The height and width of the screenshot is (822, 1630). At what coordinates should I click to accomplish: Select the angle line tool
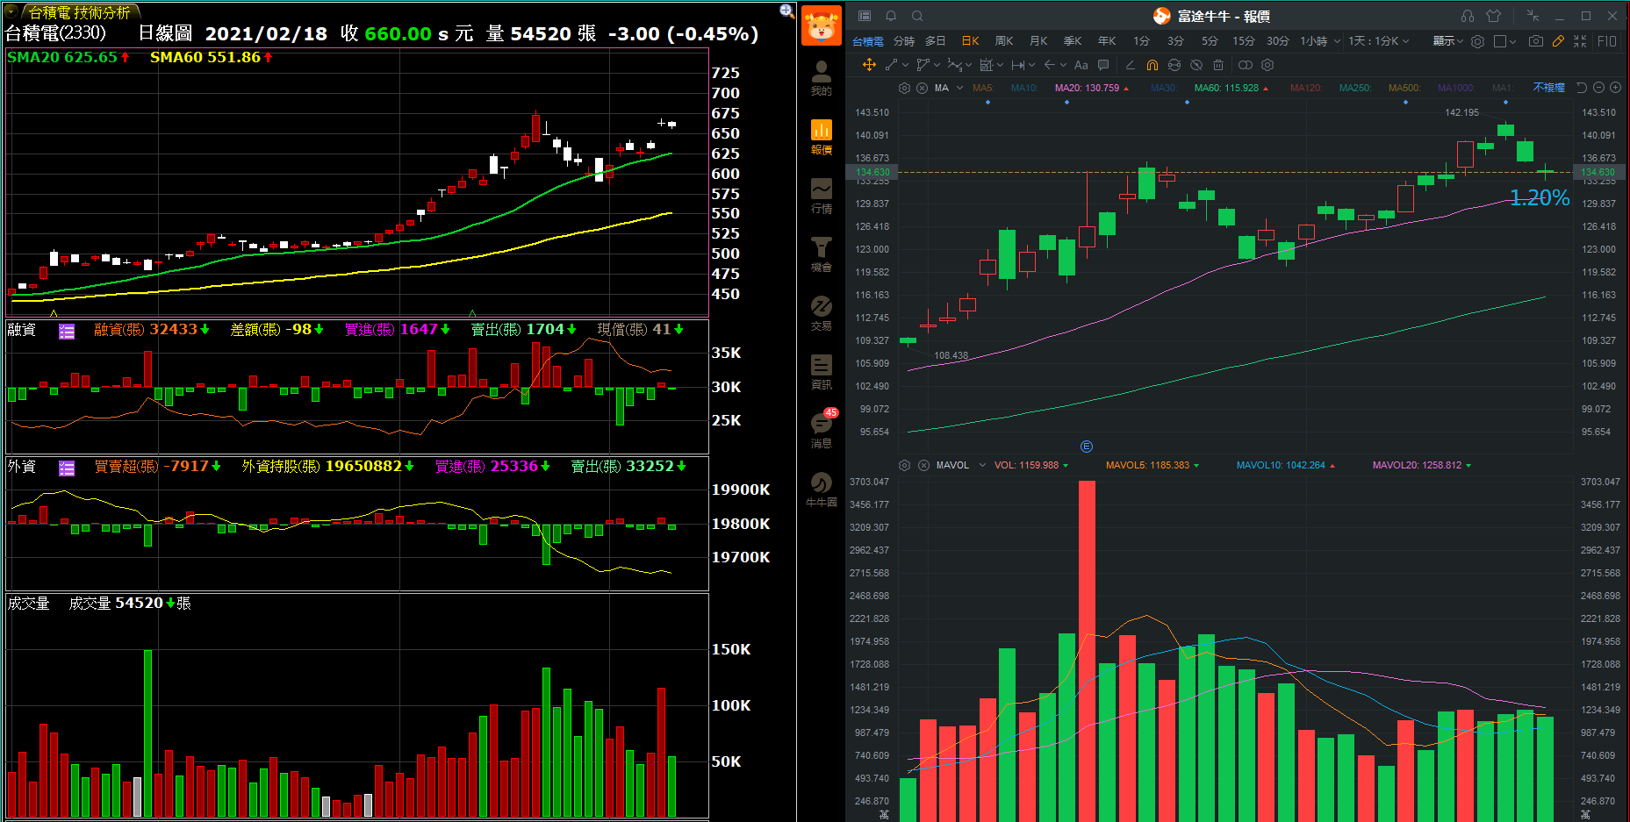1130,65
